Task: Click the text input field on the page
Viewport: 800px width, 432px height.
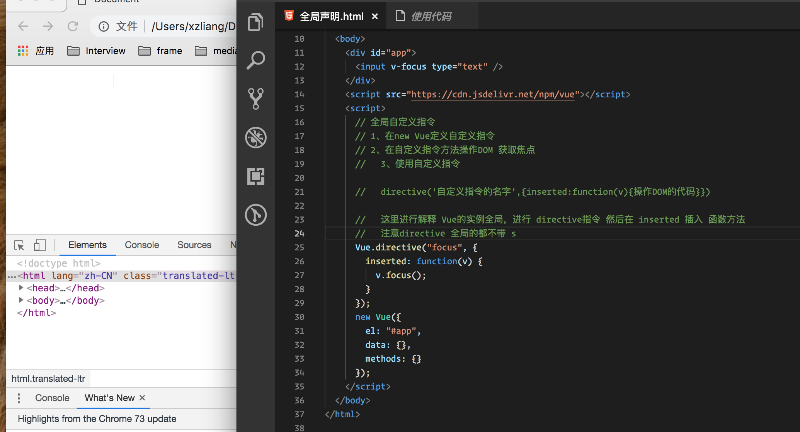Action: [x=63, y=82]
